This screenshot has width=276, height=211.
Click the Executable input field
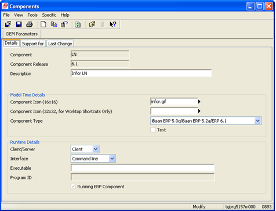[143, 168]
